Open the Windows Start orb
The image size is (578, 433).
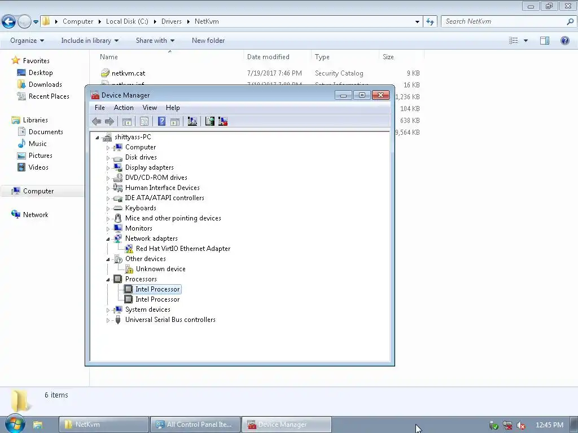coord(15,423)
